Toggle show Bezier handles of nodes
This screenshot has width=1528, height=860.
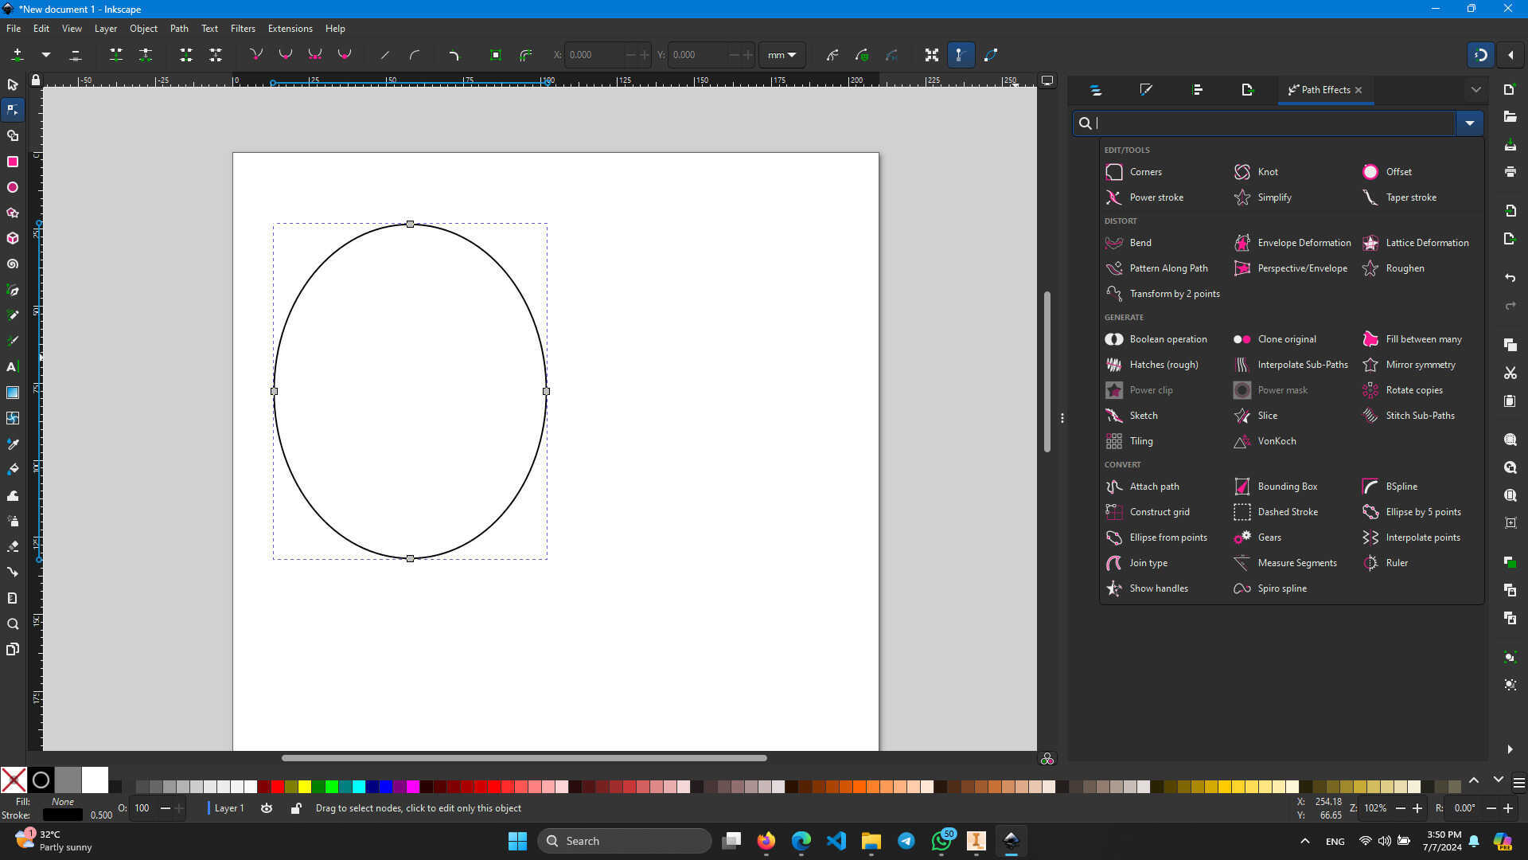point(961,55)
